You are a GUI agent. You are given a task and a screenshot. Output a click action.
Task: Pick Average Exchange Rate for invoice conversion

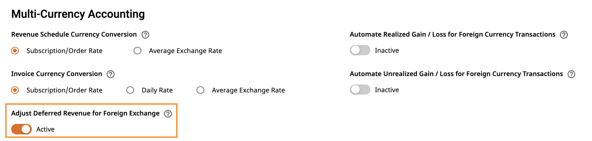pos(201,90)
